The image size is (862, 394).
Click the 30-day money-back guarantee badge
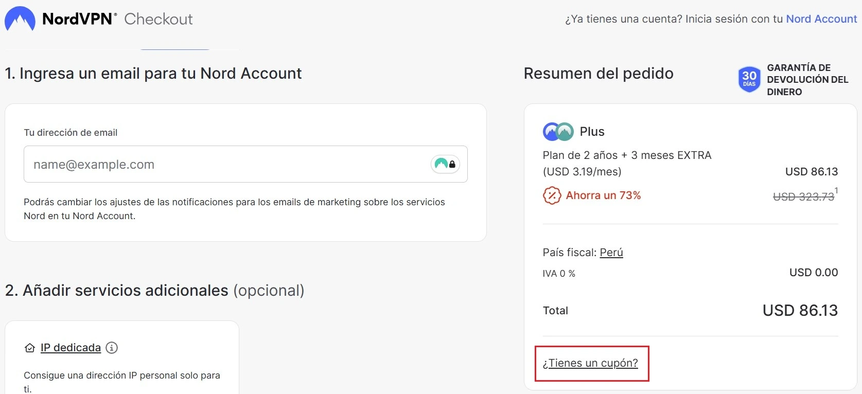(749, 80)
